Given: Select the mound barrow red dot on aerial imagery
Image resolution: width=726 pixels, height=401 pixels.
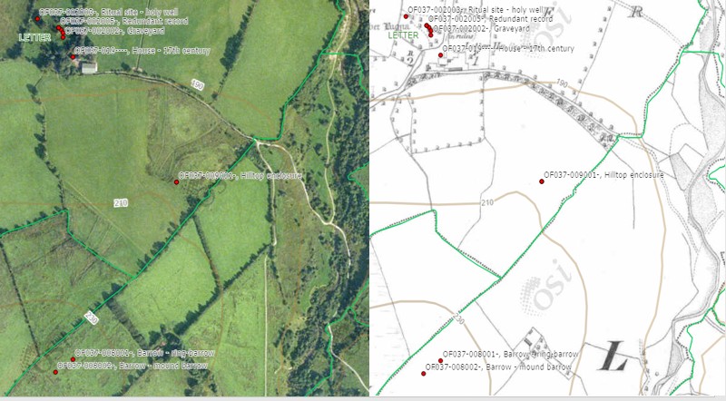Looking at the screenshot, I should (x=55, y=372).
